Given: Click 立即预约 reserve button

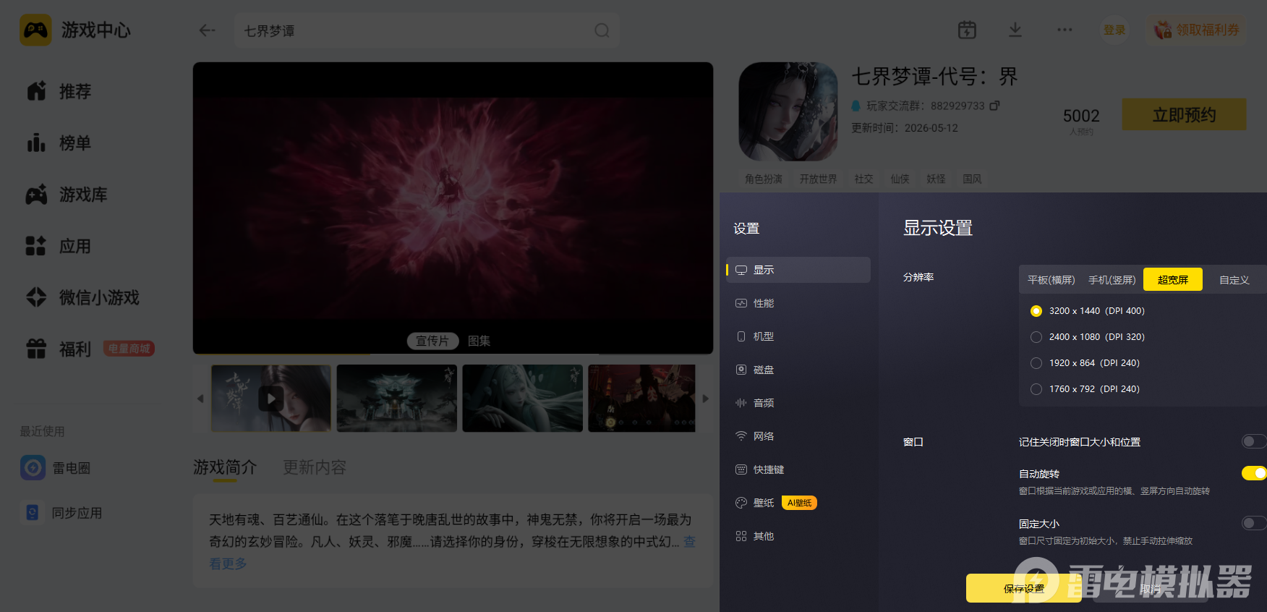Looking at the screenshot, I should (1184, 114).
